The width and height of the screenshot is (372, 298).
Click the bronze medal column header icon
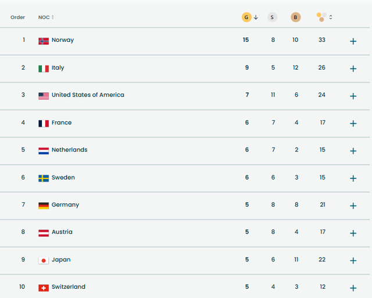(296, 17)
